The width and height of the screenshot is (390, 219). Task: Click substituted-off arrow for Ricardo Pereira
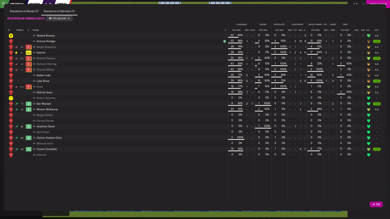[x=29, y=58]
